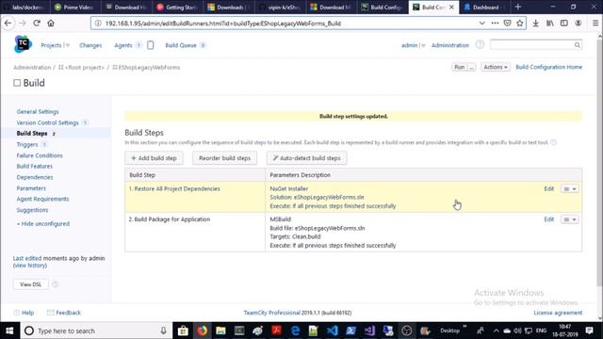
Task: Click the agents pool icon beside Agents
Action: tap(151, 45)
